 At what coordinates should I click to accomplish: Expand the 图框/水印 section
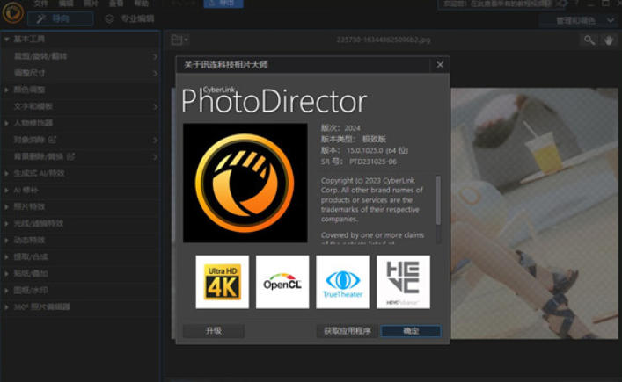[81, 290]
